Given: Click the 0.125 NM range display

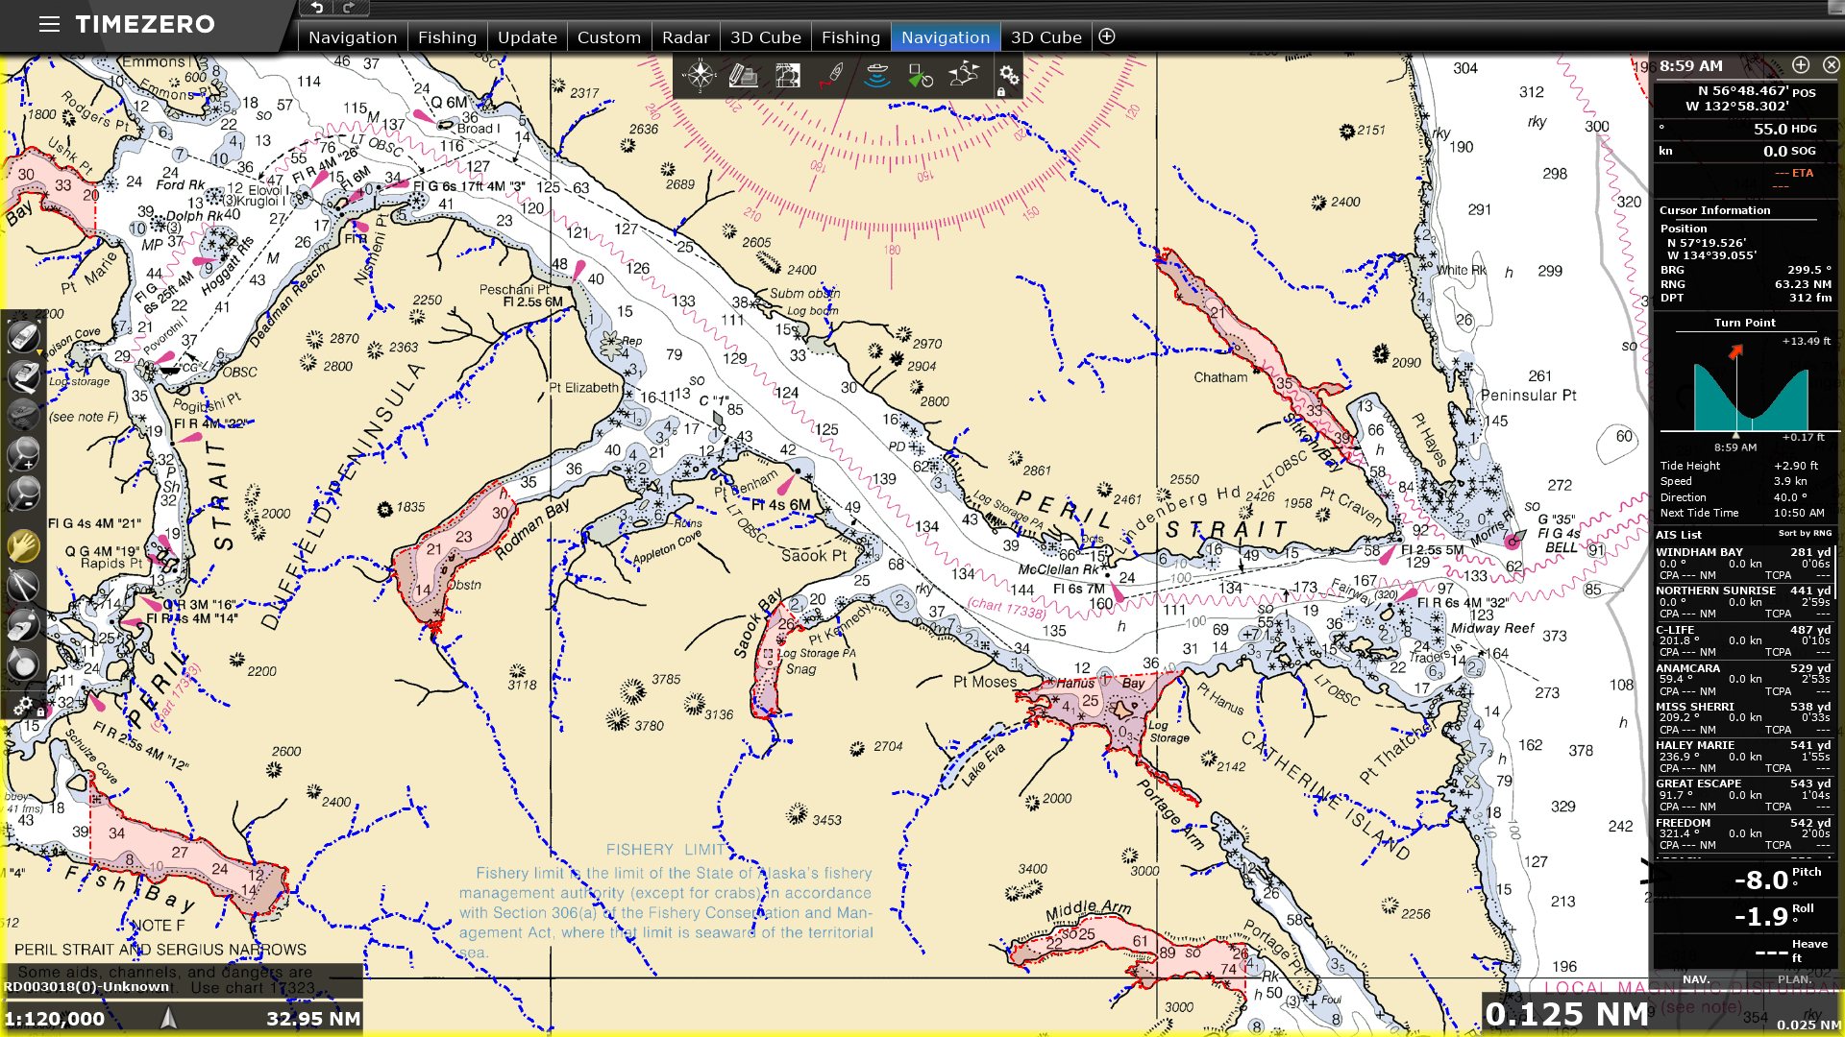Looking at the screenshot, I should coord(1566,1014).
